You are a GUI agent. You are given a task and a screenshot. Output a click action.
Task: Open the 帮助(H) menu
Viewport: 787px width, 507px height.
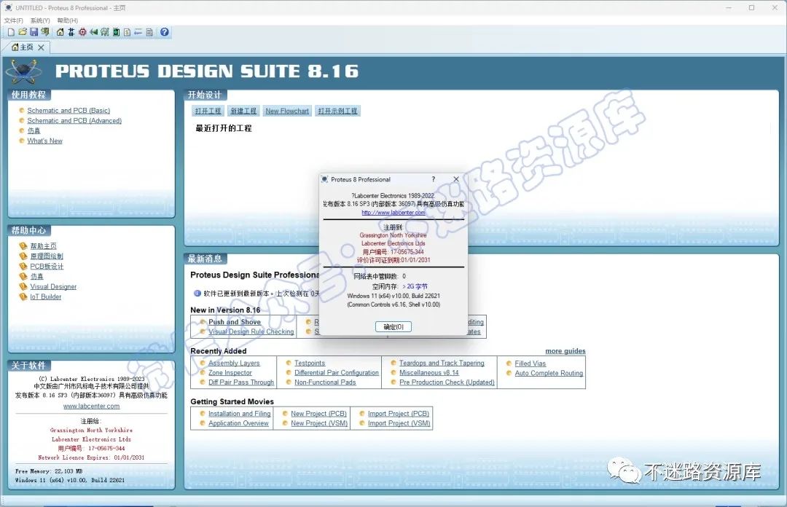(x=67, y=20)
